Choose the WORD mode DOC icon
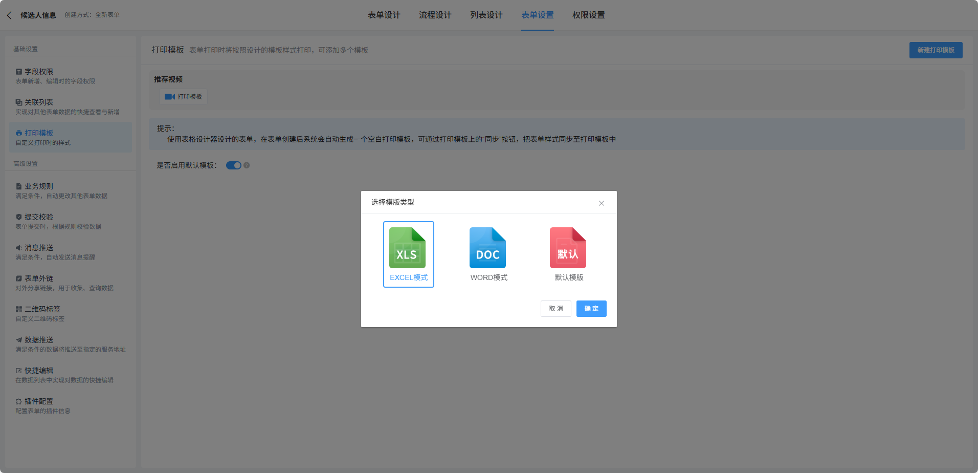This screenshot has width=978, height=473. tap(487, 248)
